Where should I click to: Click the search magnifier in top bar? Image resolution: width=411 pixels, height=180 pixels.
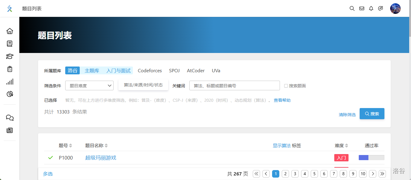point(352,8)
